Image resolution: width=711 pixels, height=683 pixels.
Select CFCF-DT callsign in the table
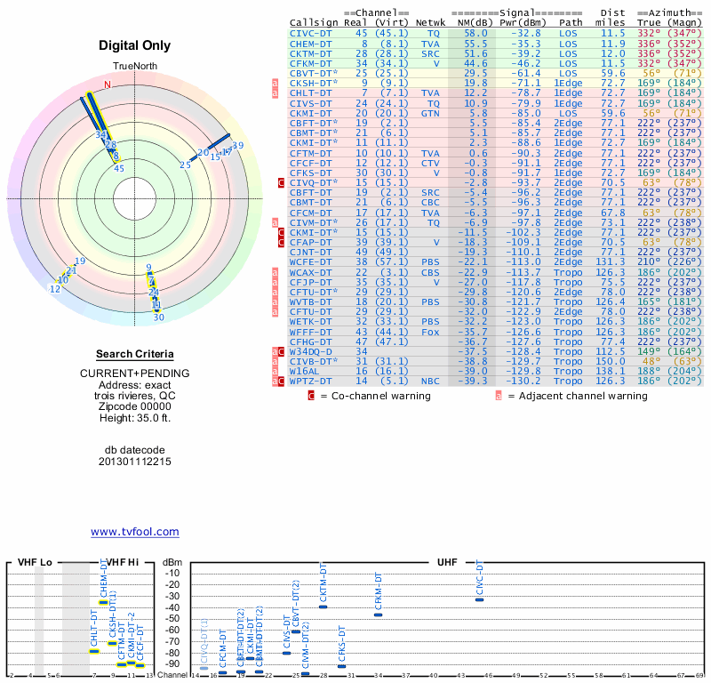pyautogui.click(x=310, y=163)
